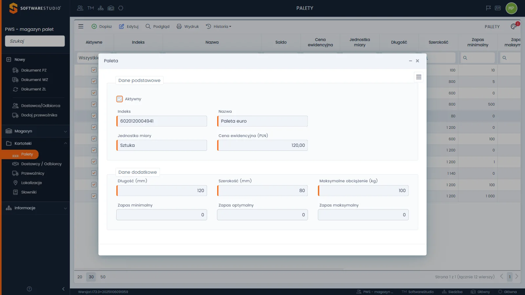Click the TM icon in top bar
525x295 pixels.
[91, 8]
